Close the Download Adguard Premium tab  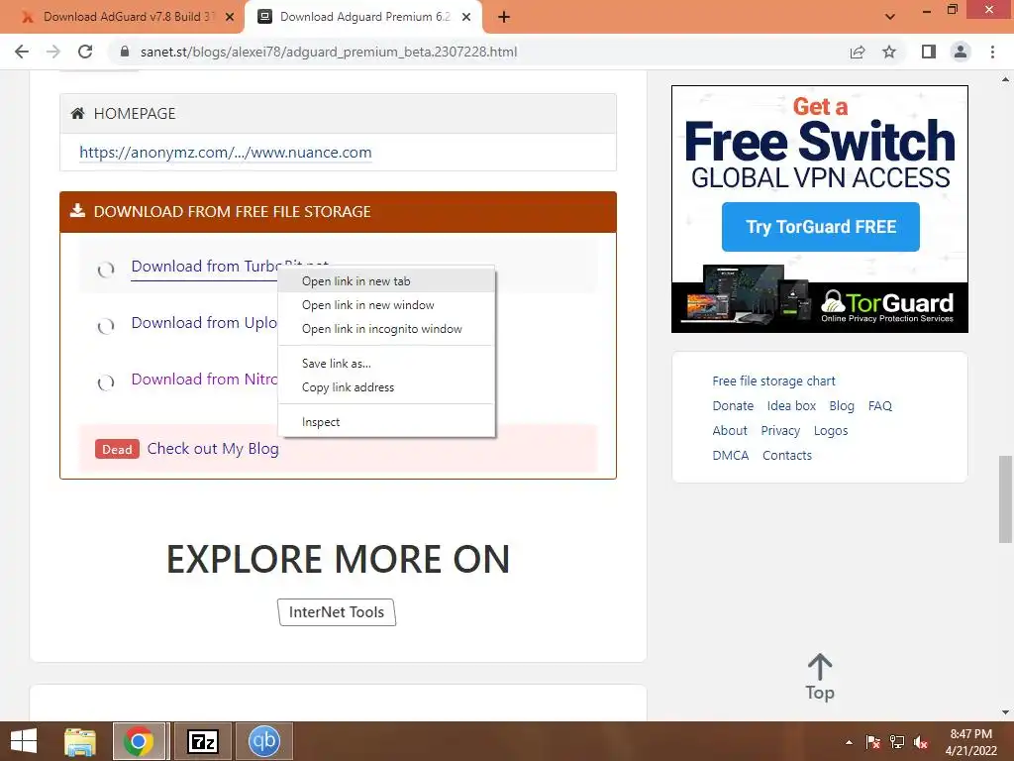point(466,18)
